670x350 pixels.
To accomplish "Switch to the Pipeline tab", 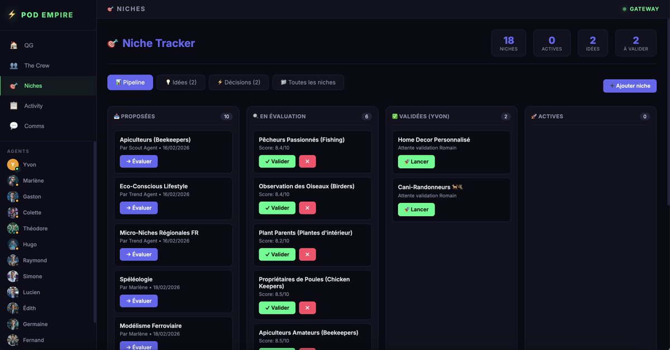I will [130, 82].
